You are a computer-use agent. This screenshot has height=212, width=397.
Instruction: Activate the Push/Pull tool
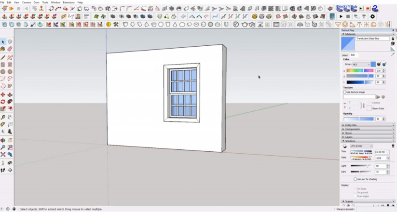pos(10,94)
